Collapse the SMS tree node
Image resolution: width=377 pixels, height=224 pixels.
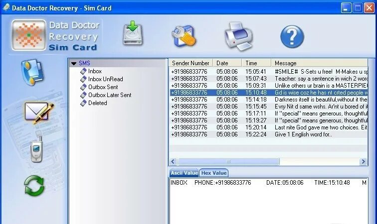coord(74,64)
